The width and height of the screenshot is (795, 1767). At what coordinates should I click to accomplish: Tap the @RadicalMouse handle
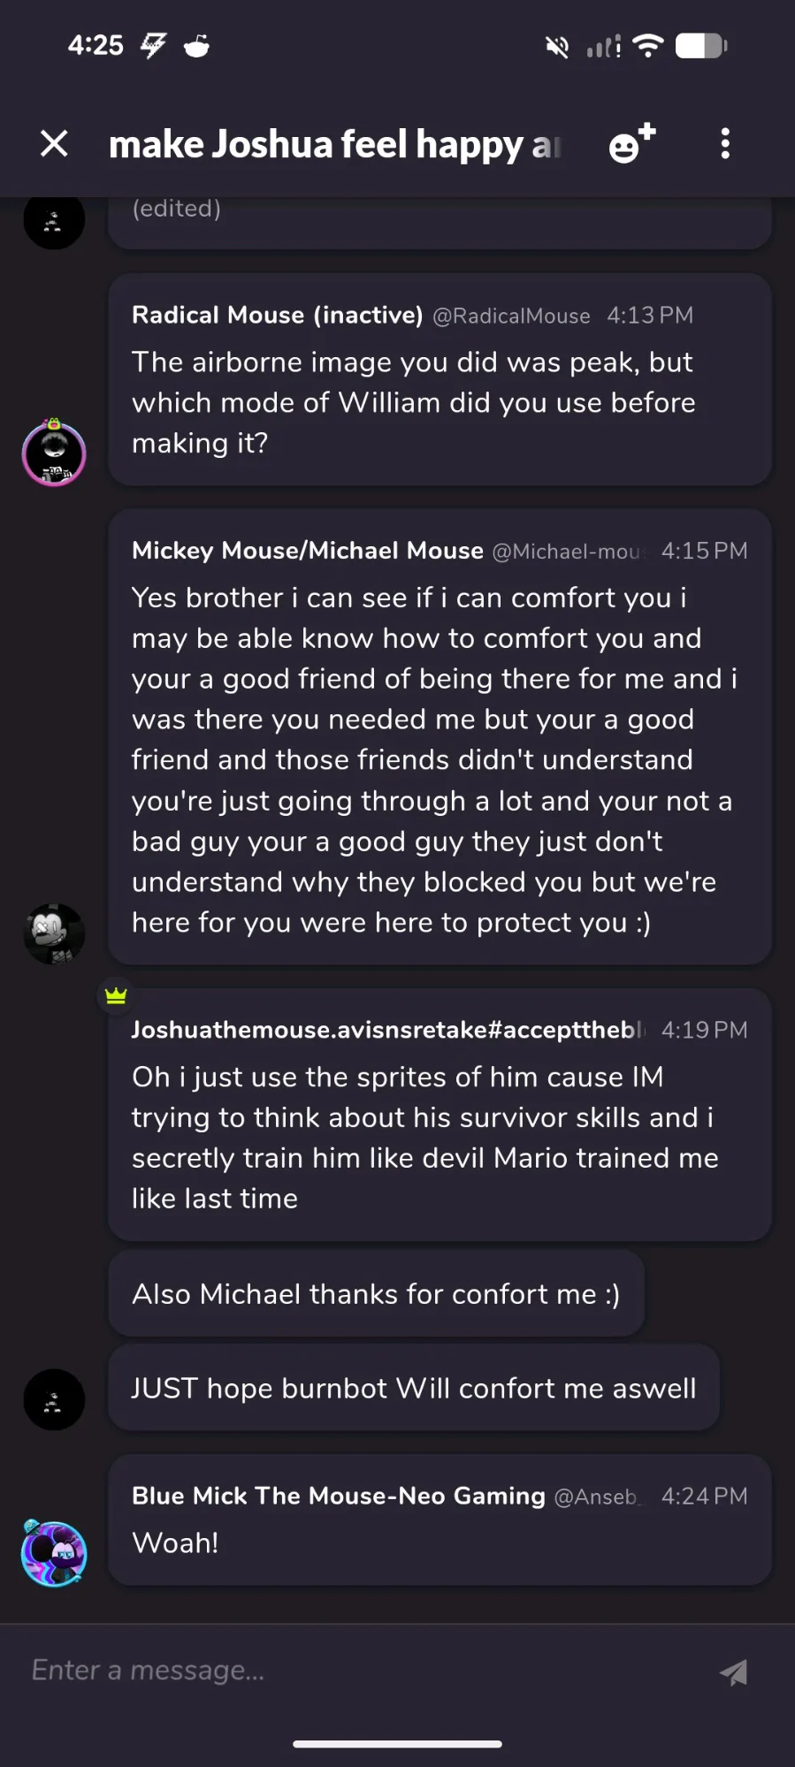pos(511,316)
